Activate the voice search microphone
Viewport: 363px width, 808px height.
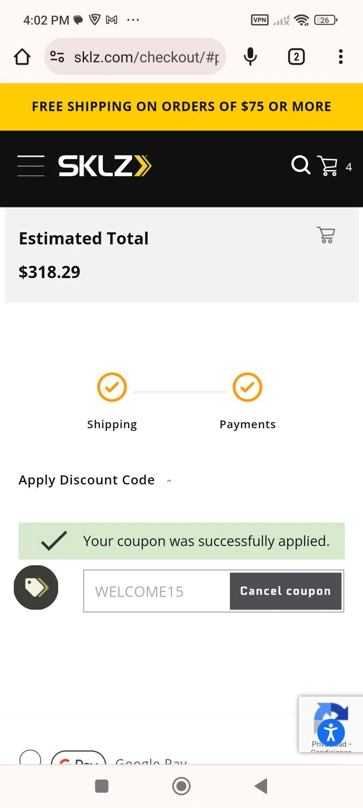click(250, 57)
